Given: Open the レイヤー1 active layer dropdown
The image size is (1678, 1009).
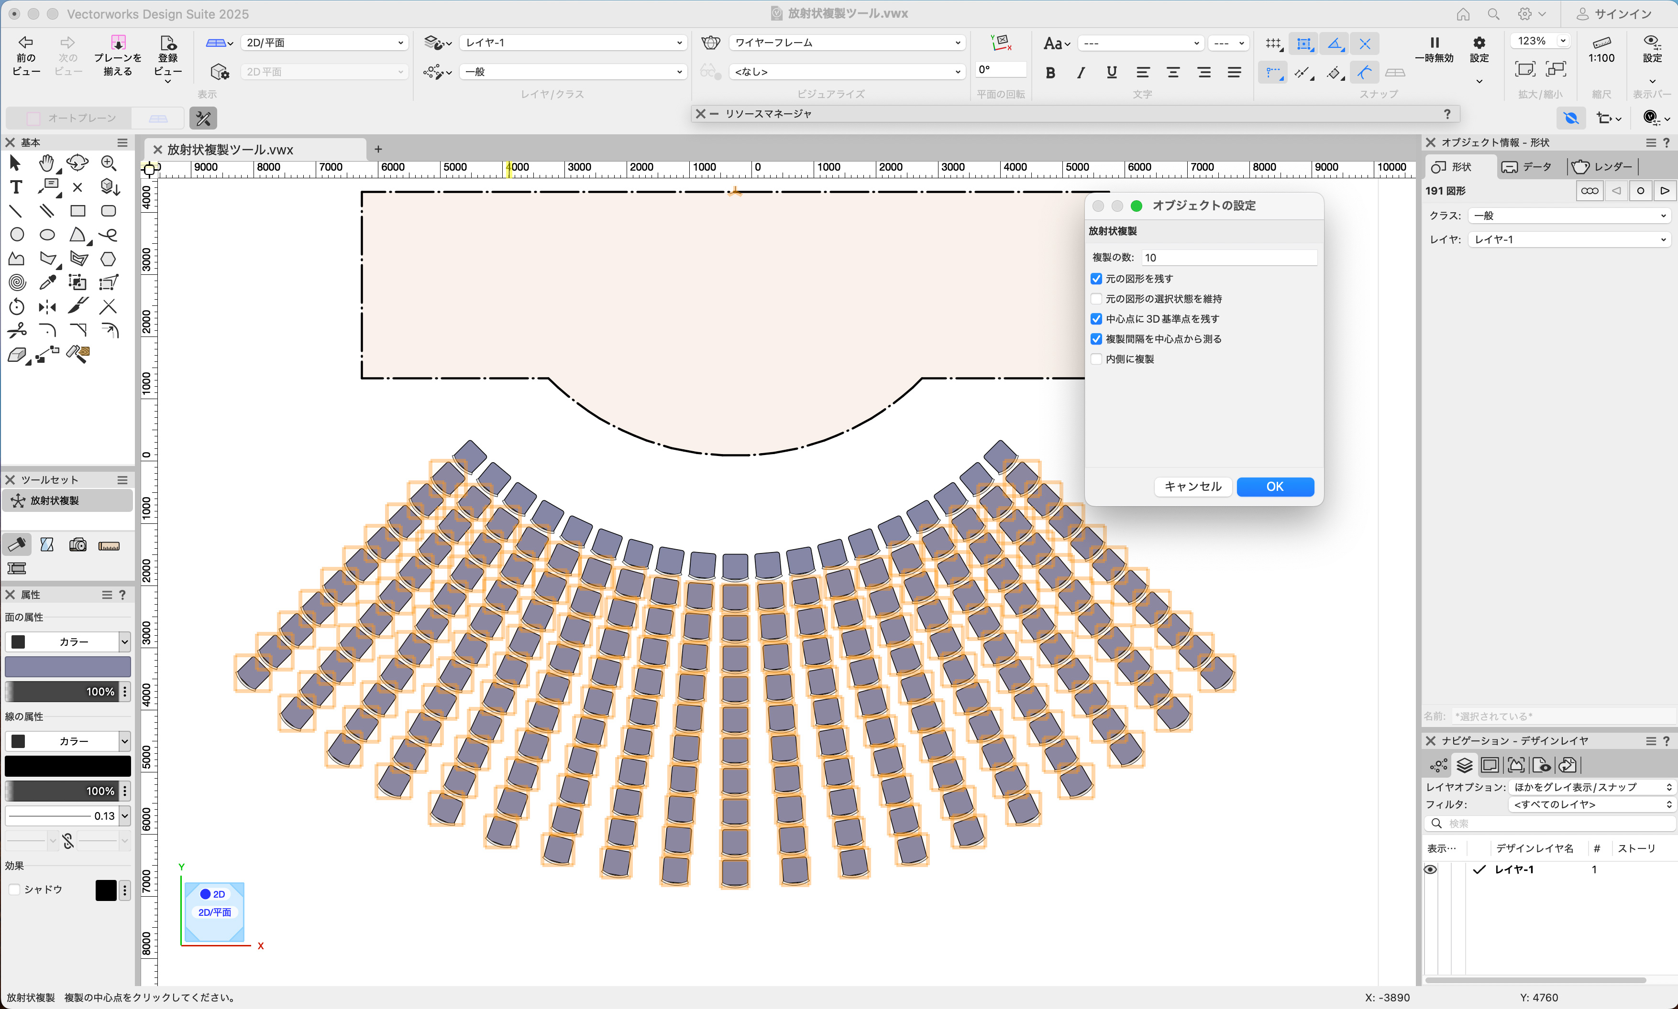Looking at the screenshot, I should coord(573,43).
